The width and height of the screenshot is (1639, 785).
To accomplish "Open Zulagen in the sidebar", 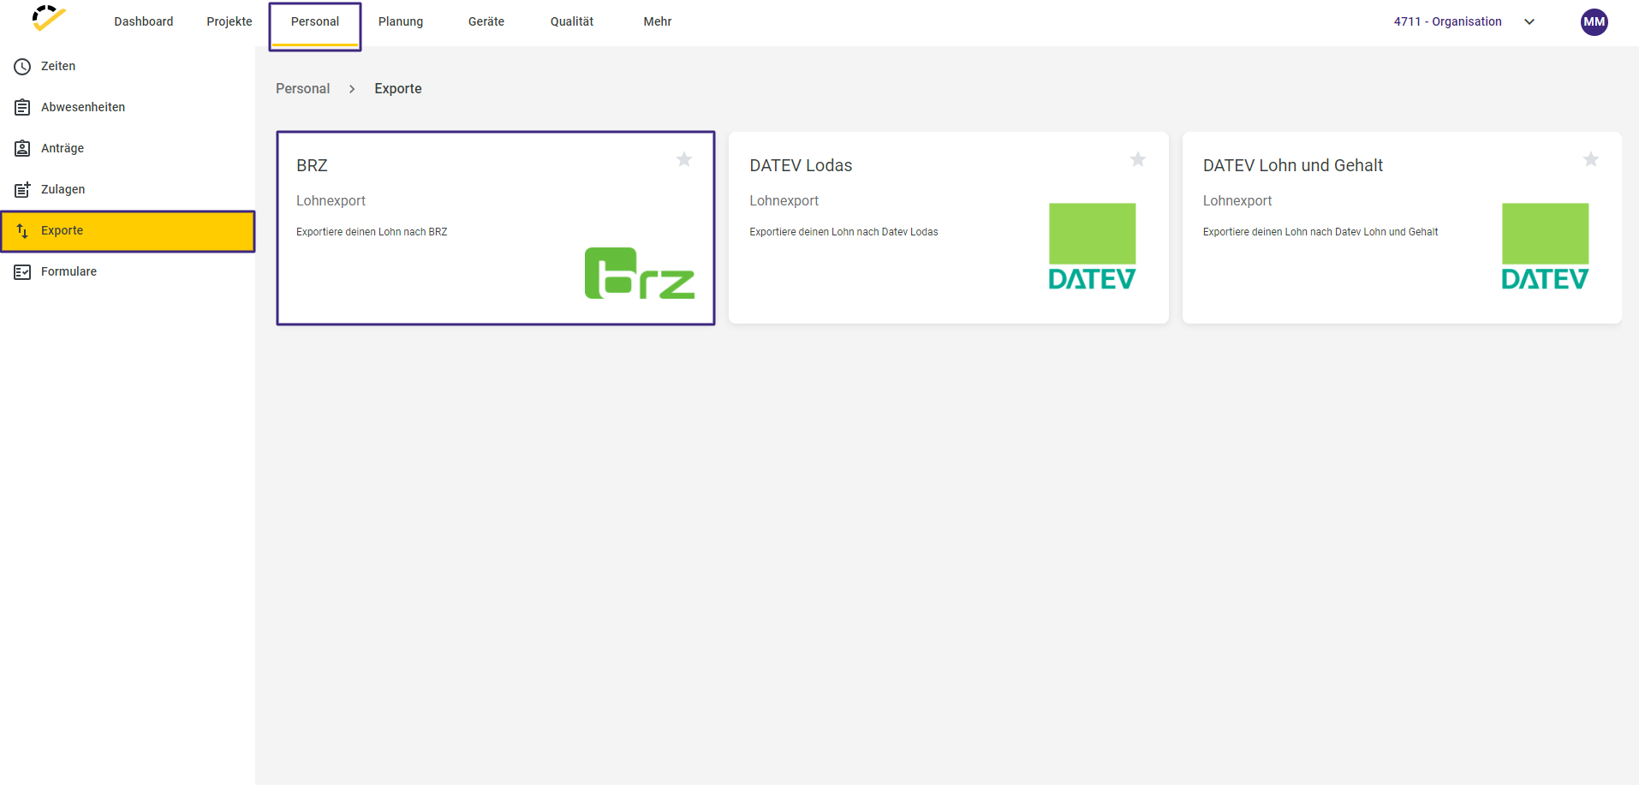I will click(128, 190).
